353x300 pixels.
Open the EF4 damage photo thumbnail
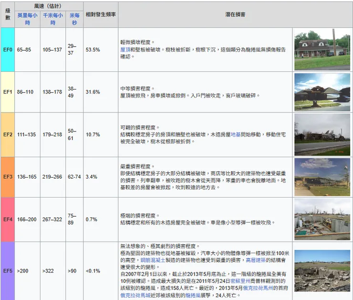pos(322,220)
